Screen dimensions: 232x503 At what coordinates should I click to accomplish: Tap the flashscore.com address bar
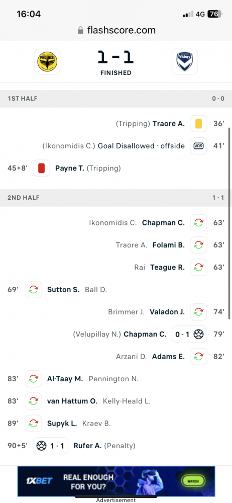116,30
